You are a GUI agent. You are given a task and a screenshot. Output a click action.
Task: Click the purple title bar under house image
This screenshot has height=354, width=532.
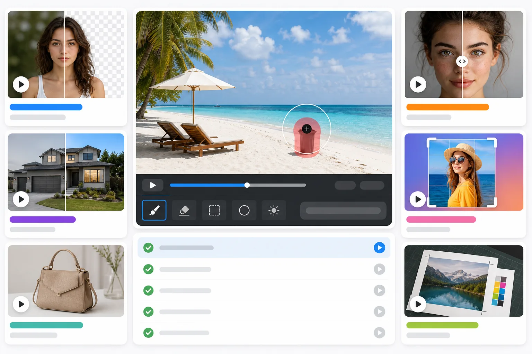pyautogui.click(x=43, y=220)
